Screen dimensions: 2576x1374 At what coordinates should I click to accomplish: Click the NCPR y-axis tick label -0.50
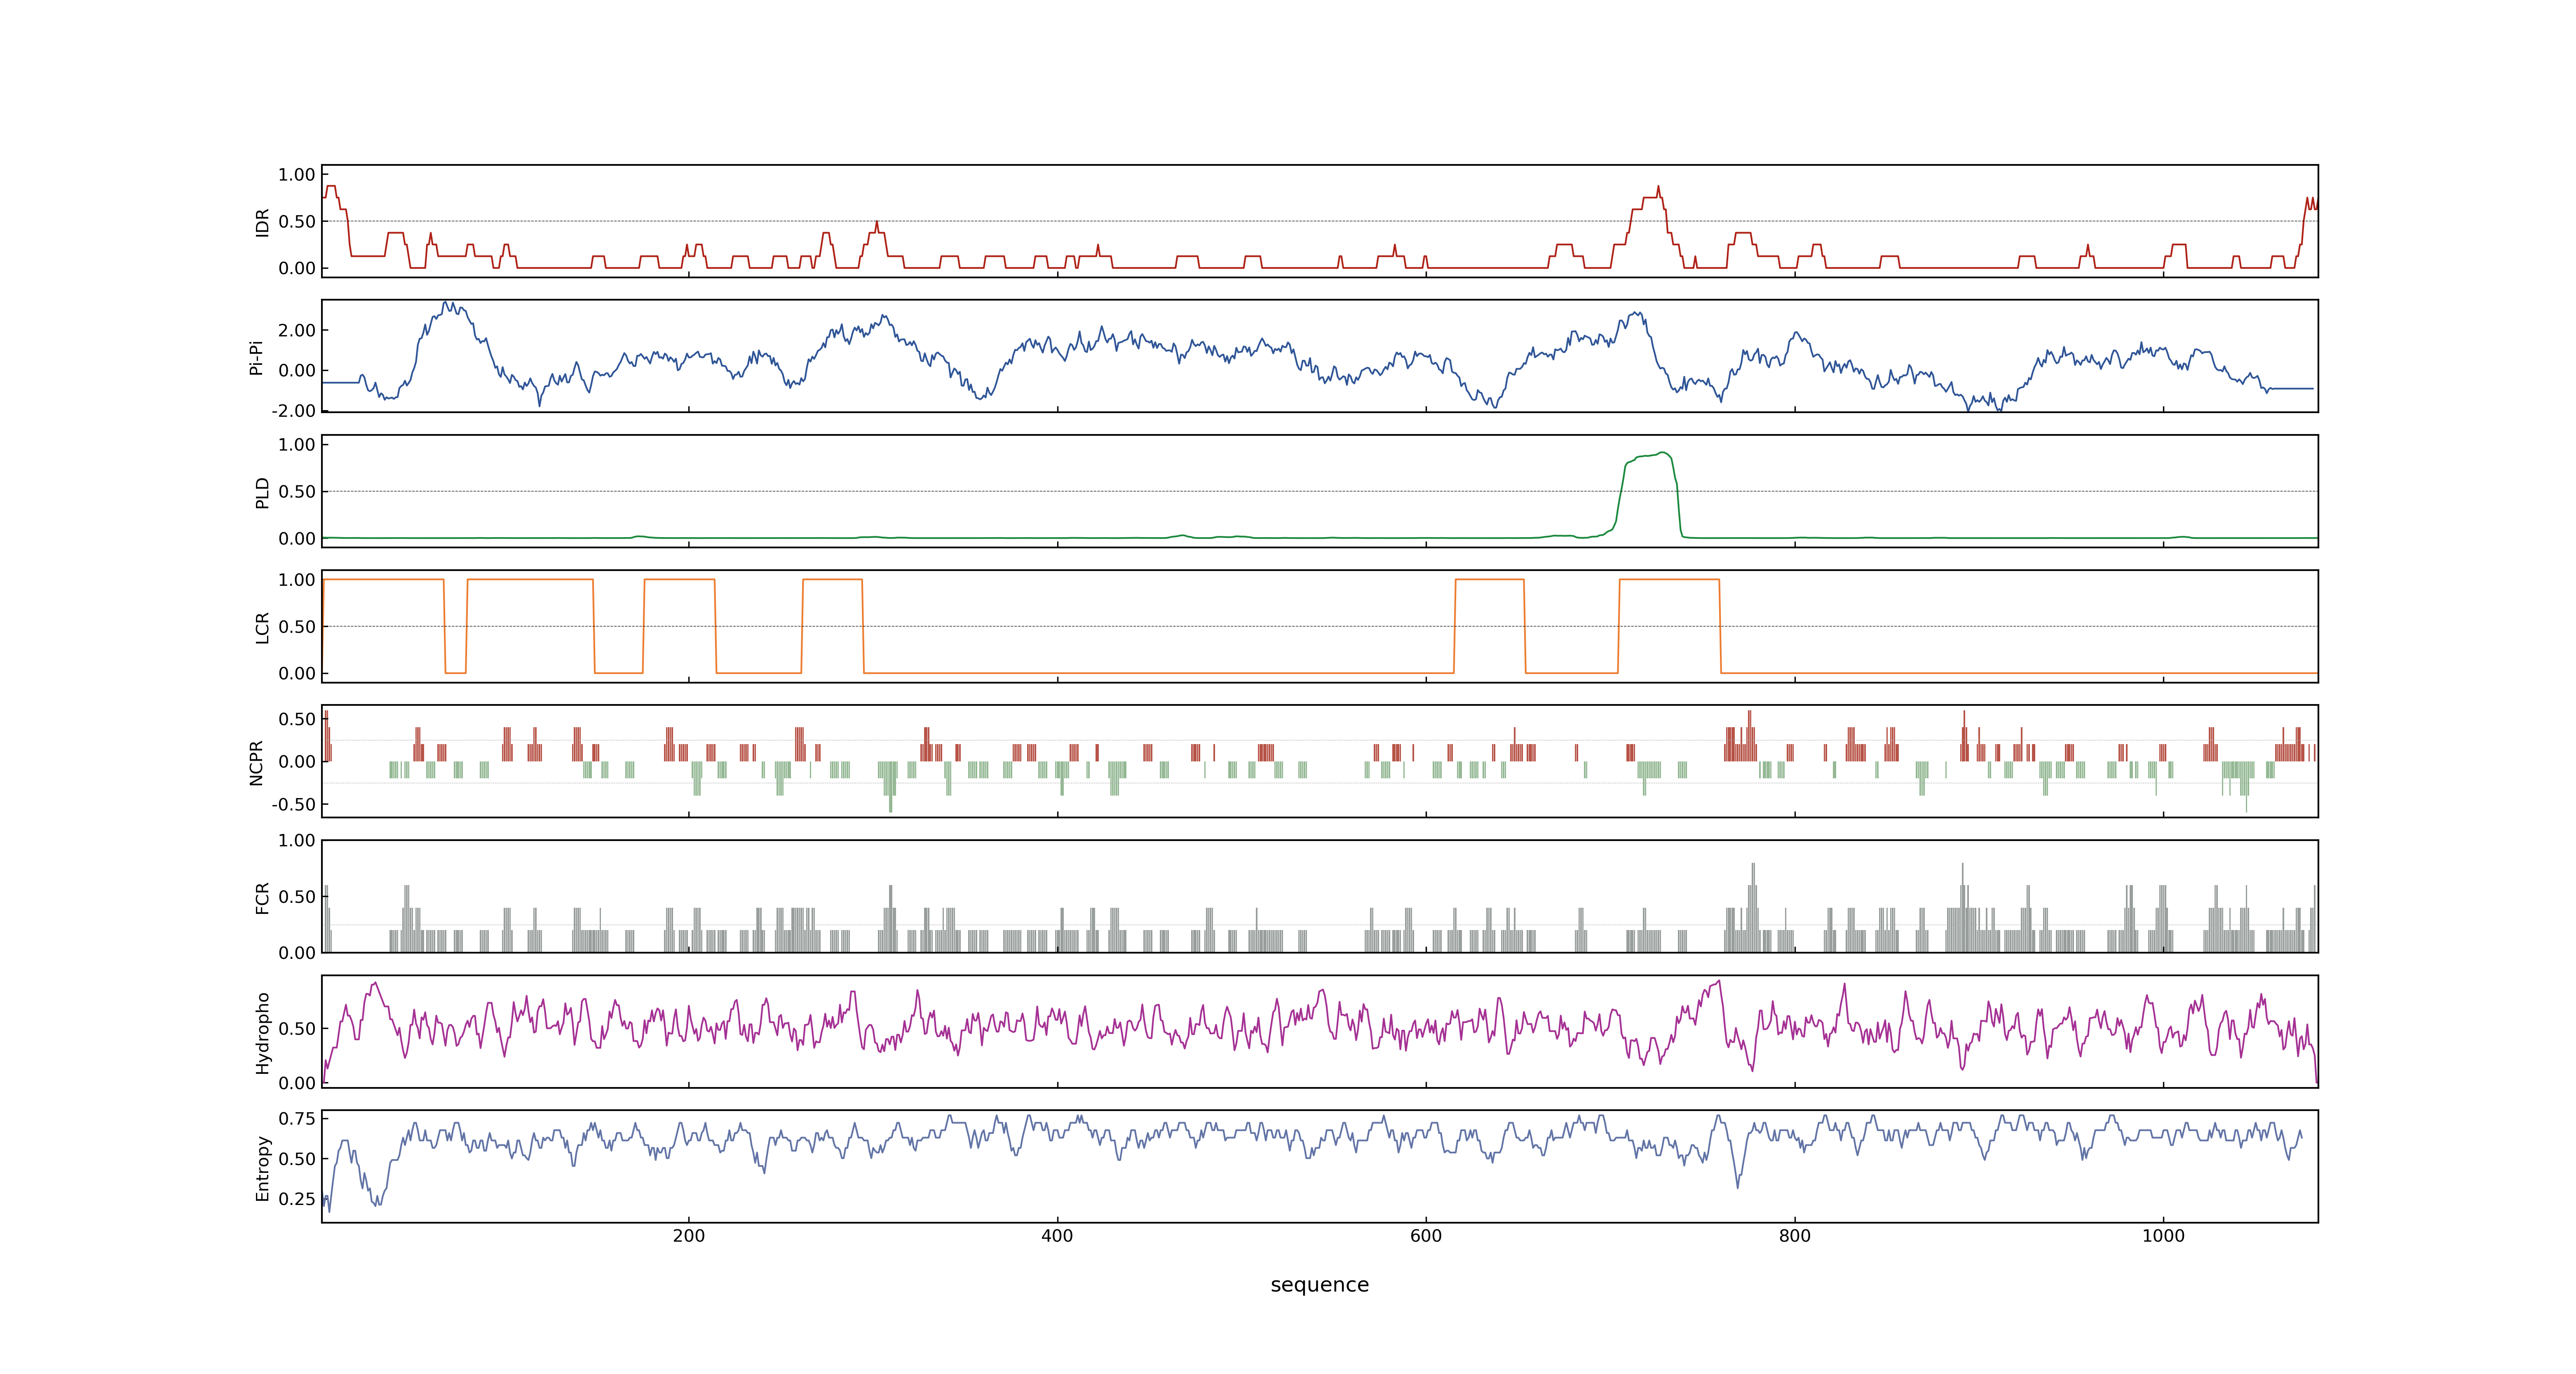pyautogui.click(x=294, y=804)
